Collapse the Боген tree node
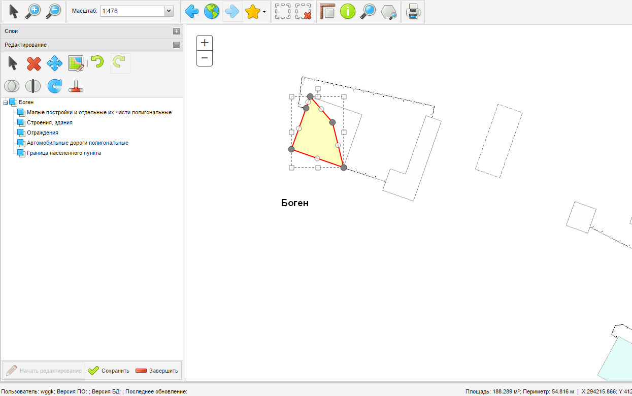This screenshot has width=632, height=396. click(6, 103)
